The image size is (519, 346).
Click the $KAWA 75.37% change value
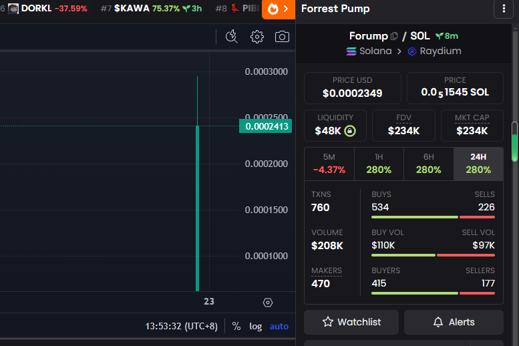166,9
